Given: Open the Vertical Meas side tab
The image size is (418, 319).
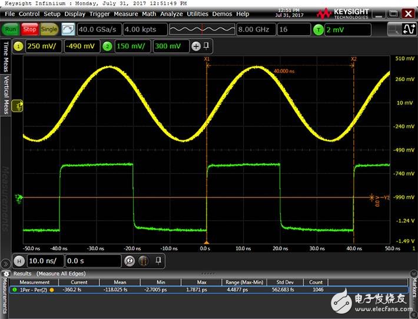Looking at the screenshot, I should [x=6, y=95].
